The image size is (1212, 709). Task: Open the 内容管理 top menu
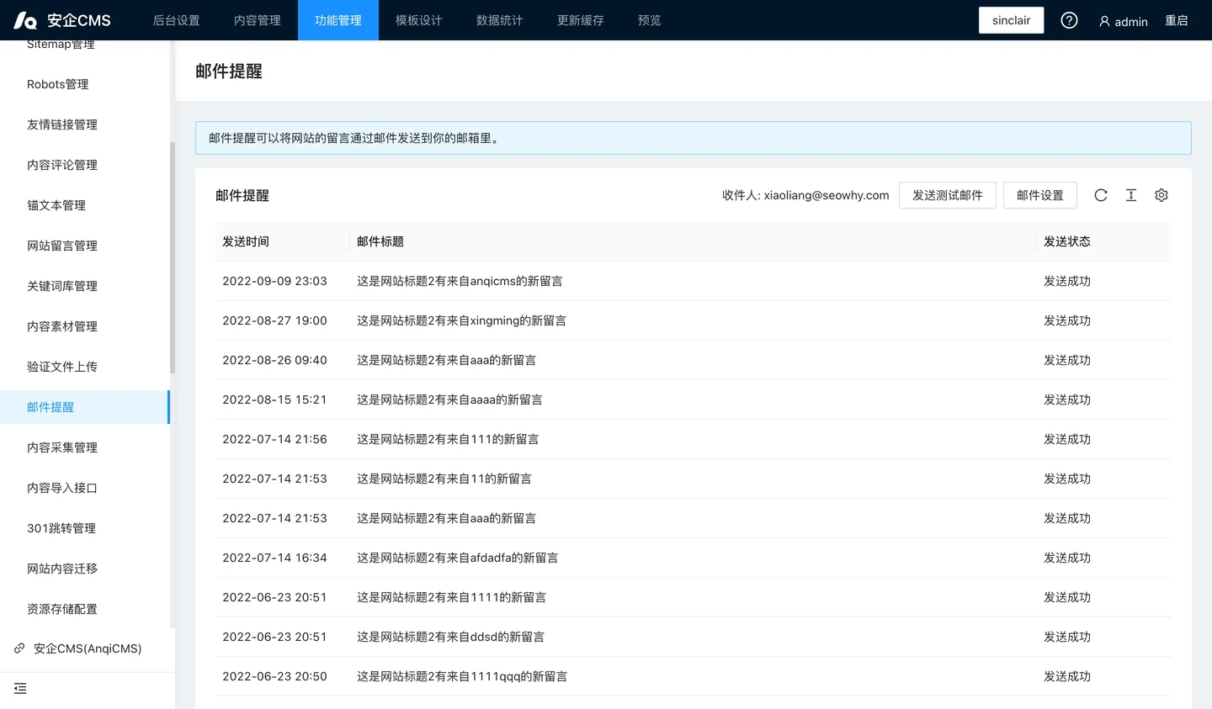point(258,20)
